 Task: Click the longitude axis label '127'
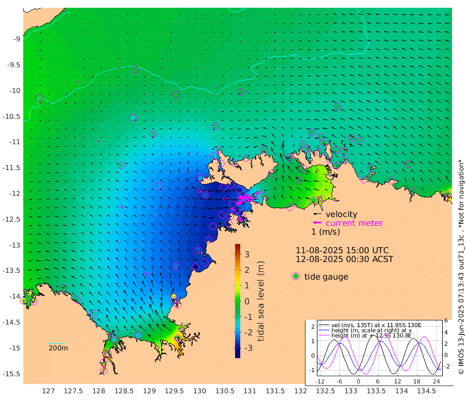point(49,391)
